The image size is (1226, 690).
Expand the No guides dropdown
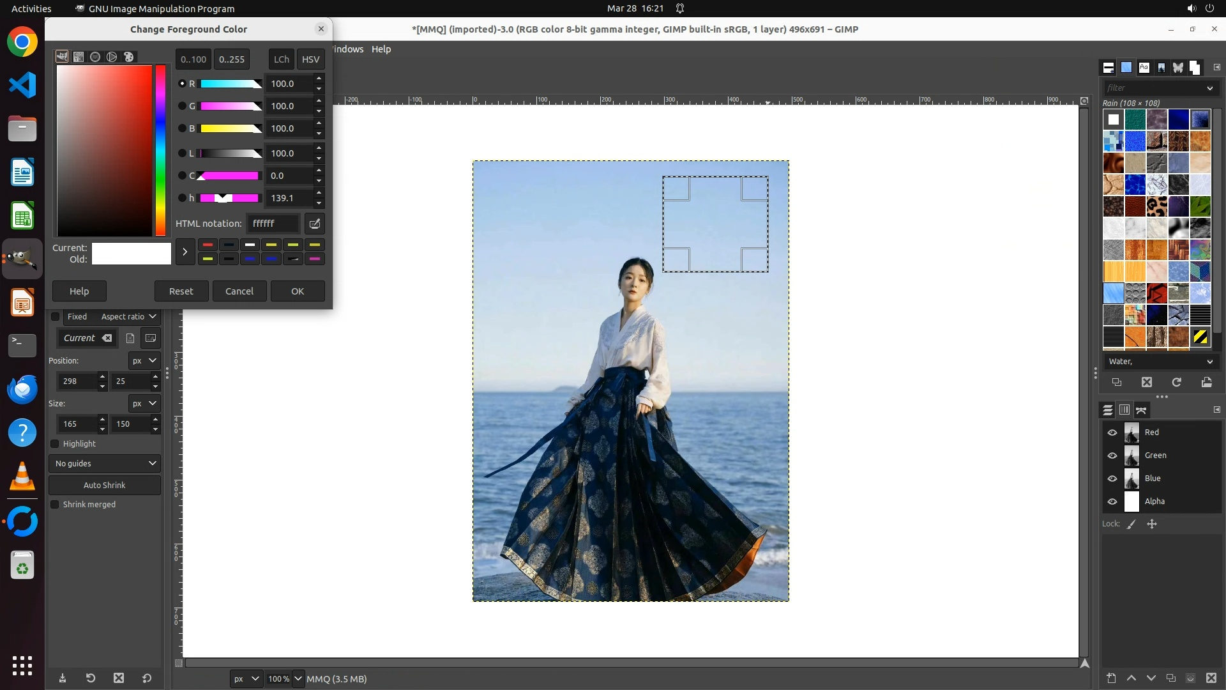click(x=105, y=463)
